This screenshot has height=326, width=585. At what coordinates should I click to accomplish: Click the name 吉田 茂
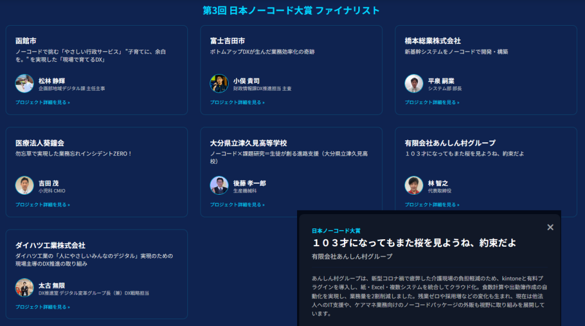point(49,183)
